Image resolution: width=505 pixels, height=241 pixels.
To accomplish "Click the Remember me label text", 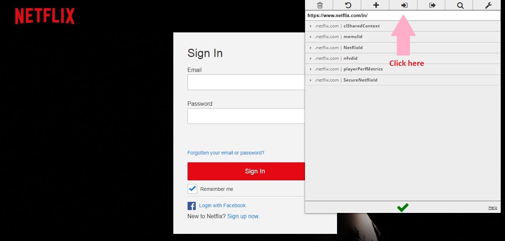I will pyautogui.click(x=217, y=189).
